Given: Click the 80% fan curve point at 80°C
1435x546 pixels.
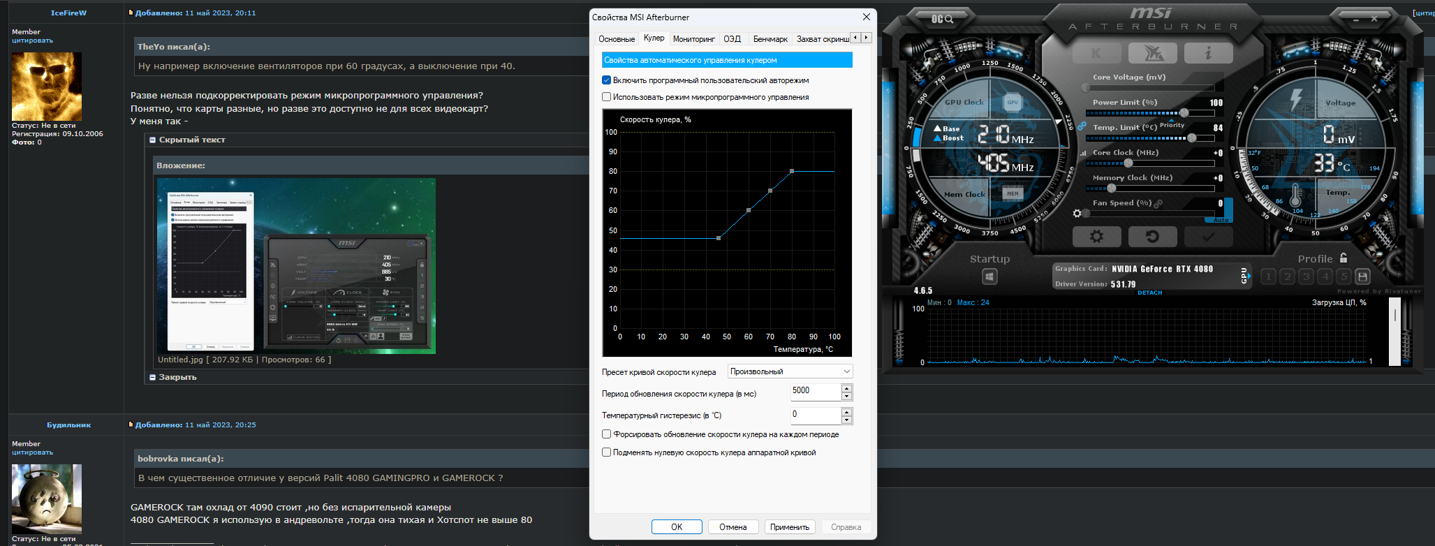Looking at the screenshot, I should (x=792, y=171).
